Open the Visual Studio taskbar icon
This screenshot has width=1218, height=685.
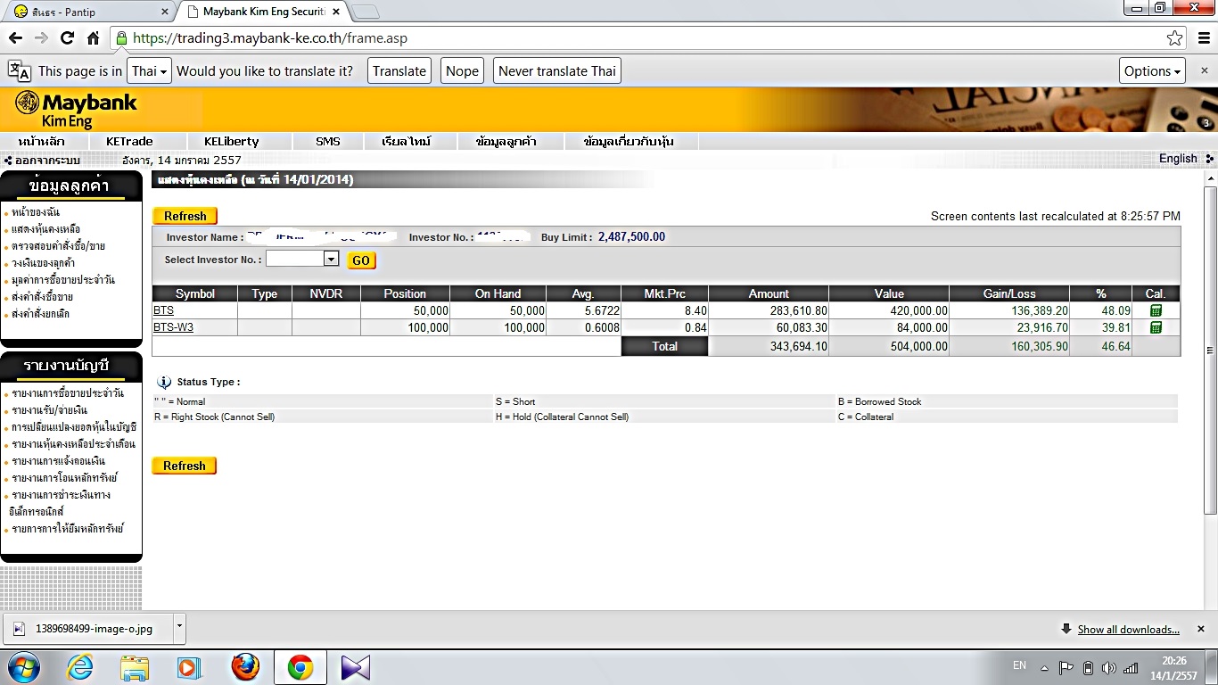(355, 667)
